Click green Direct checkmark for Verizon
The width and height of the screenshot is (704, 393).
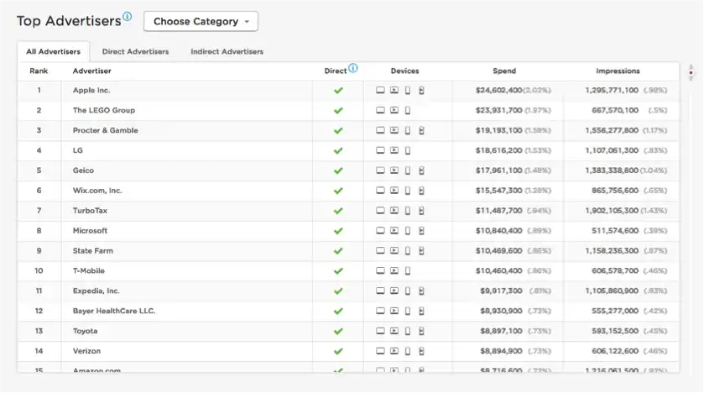pos(338,351)
